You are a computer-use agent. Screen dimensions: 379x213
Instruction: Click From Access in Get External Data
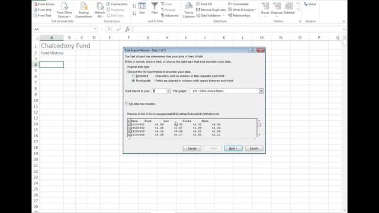pyautogui.click(x=44, y=4)
